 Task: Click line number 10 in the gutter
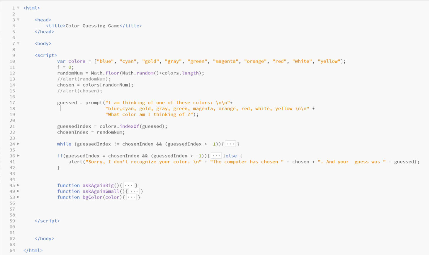pos(12,61)
